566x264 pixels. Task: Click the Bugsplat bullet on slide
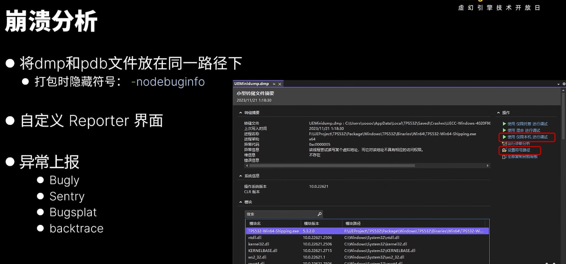click(x=73, y=212)
